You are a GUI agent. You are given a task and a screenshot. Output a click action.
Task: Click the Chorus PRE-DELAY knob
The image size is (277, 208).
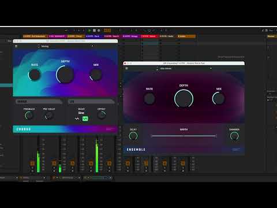point(49,116)
